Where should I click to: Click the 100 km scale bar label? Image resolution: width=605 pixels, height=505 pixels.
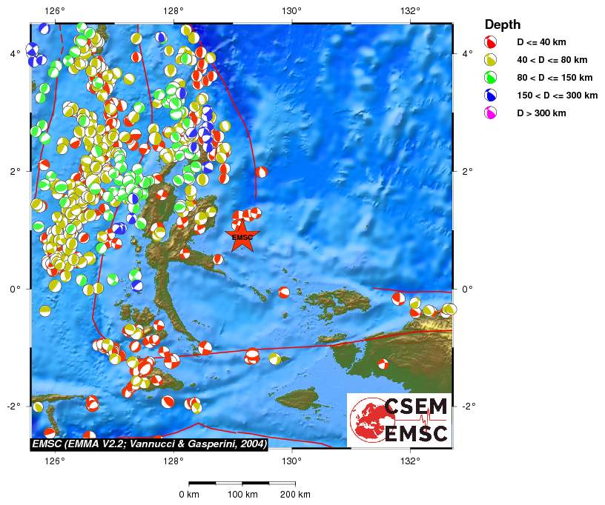click(242, 494)
